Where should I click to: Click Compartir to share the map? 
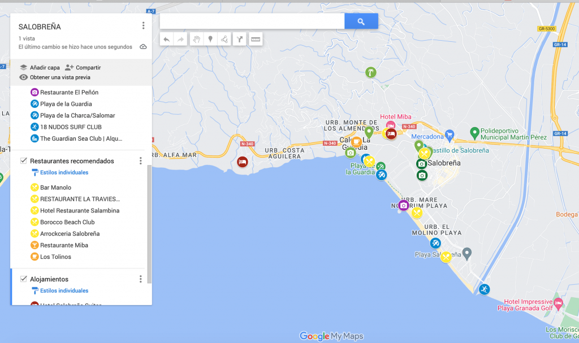click(x=83, y=67)
